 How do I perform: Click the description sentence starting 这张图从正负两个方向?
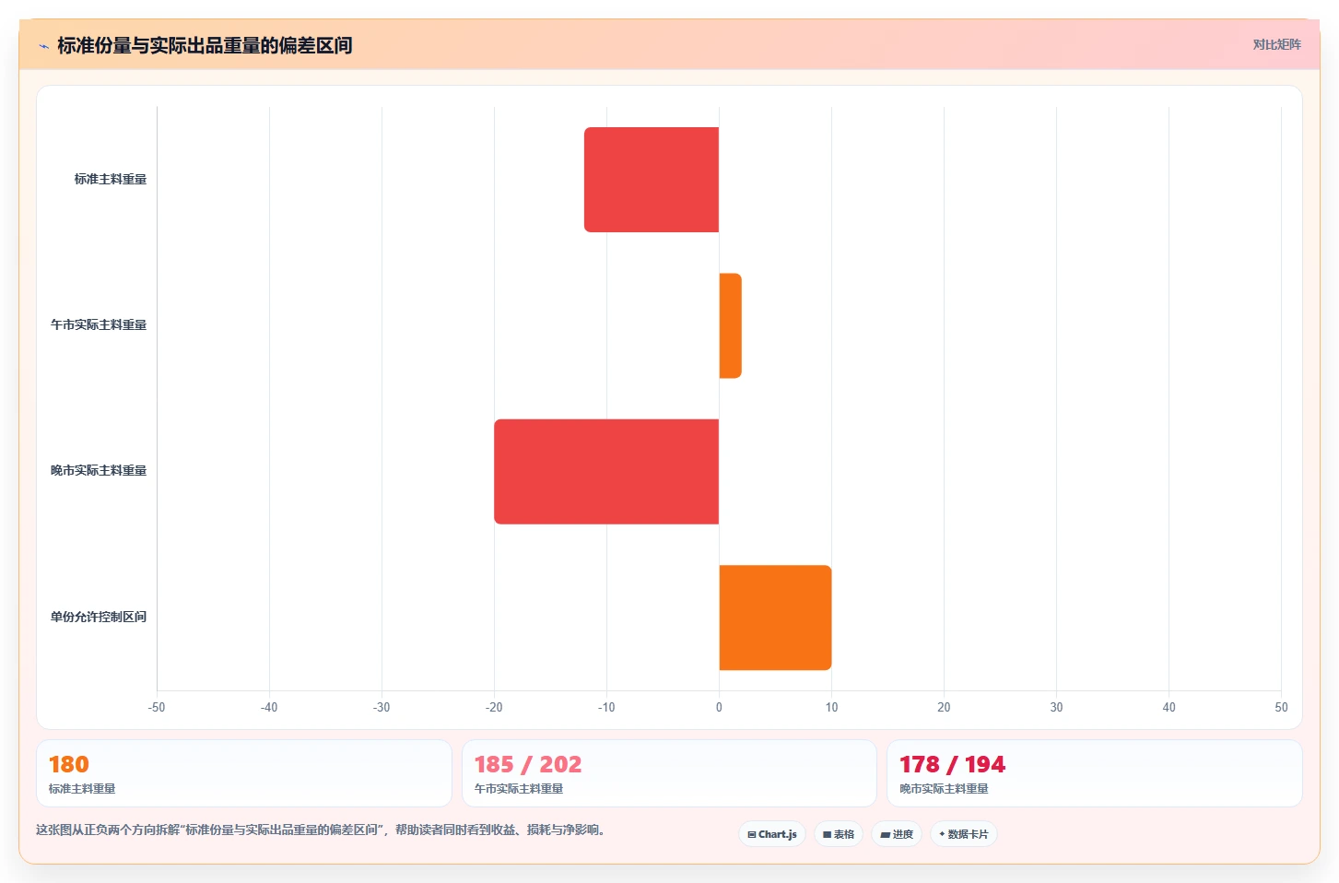pyautogui.click(x=323, y=830)
